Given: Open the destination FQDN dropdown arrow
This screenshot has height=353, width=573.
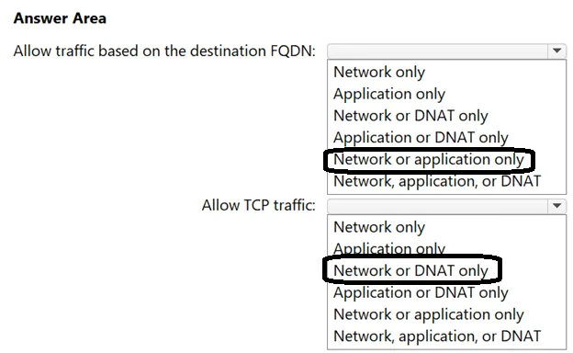Looking at the screenshot, I should coord(556,51).
